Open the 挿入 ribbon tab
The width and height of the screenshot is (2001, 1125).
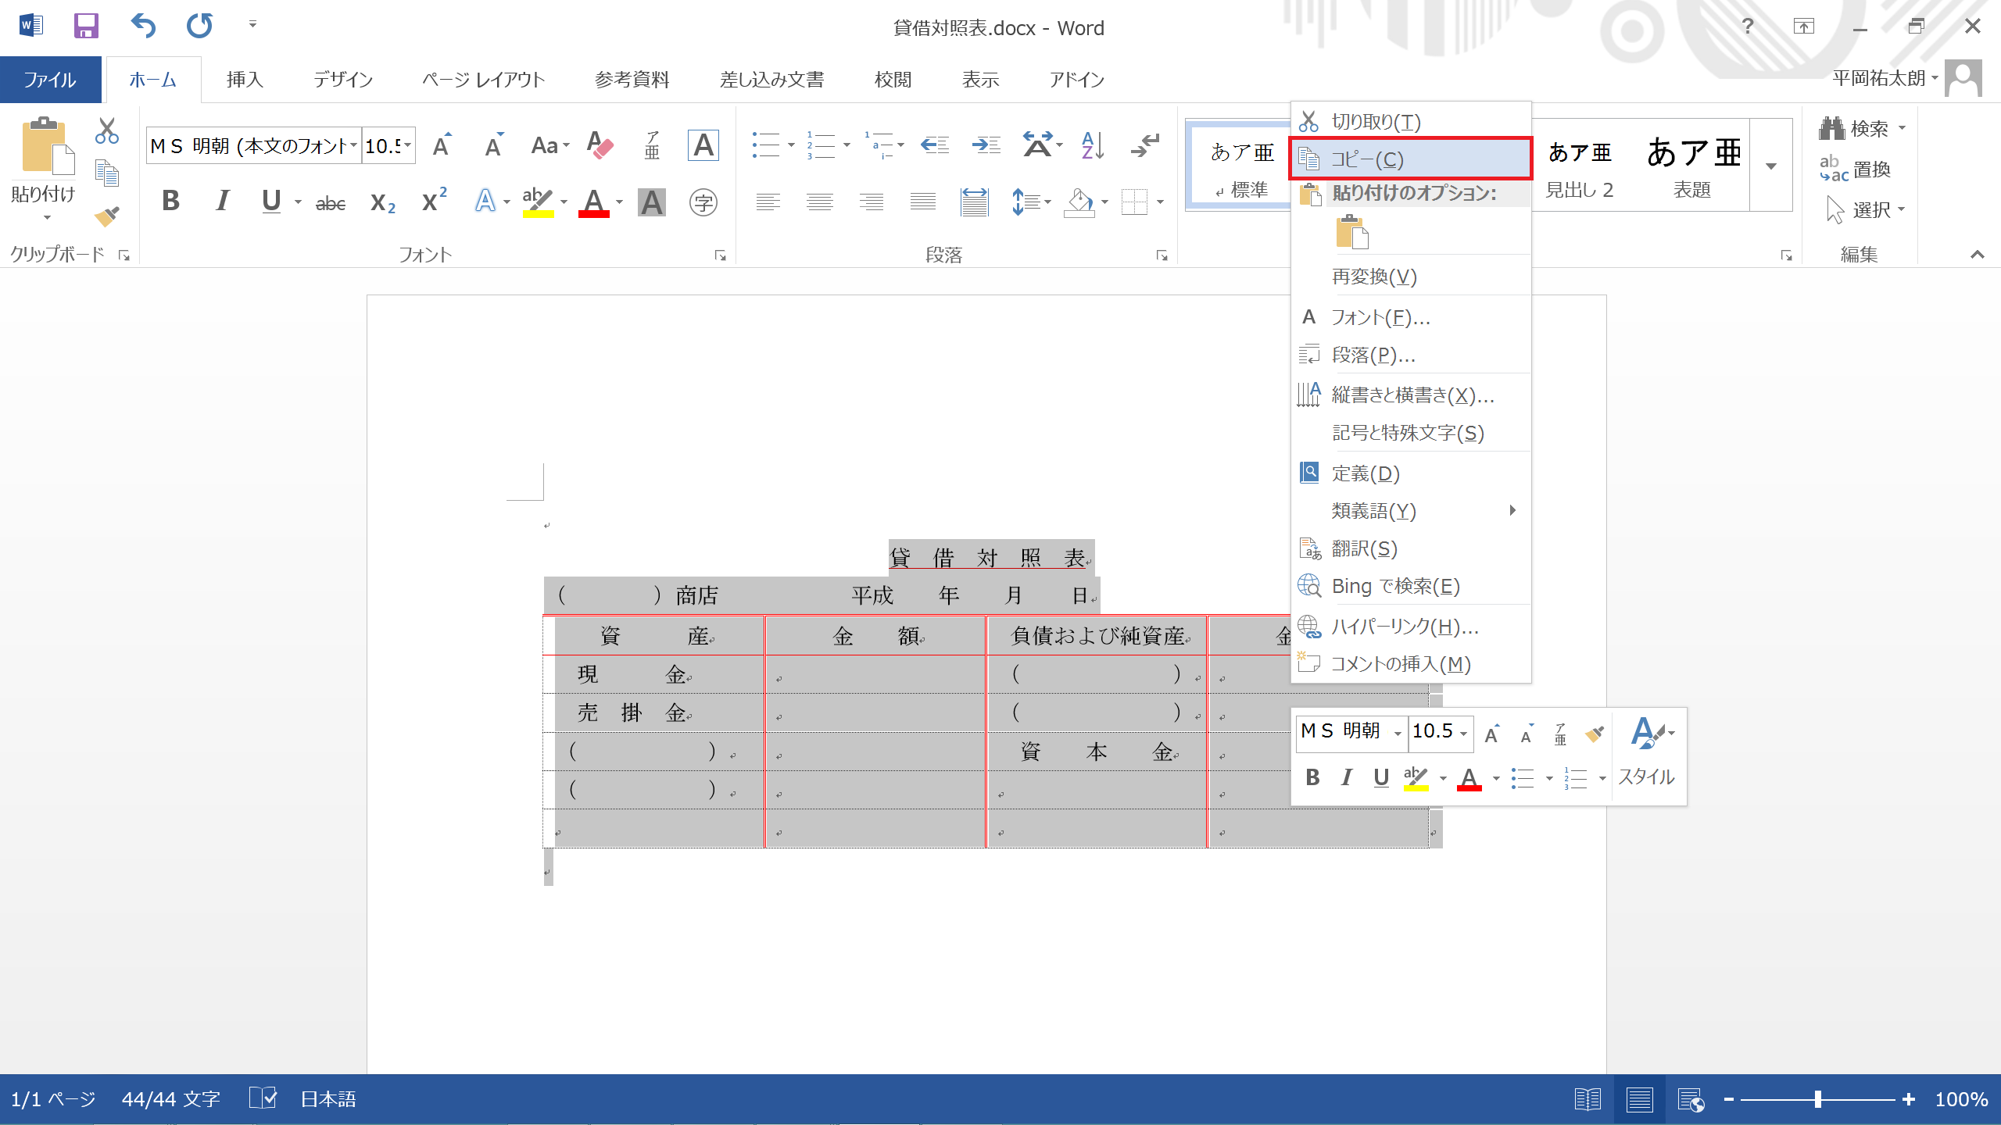244,80
